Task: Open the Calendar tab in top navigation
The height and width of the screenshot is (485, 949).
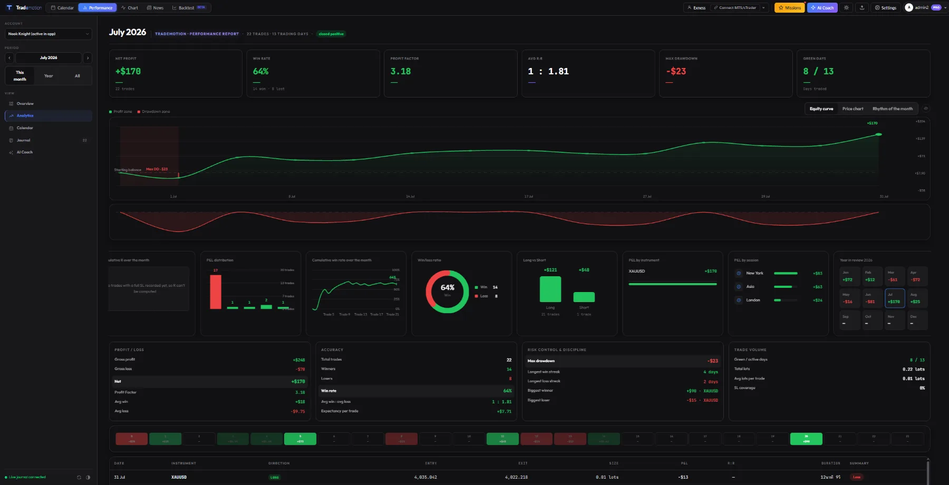Action: pyautogui.click(x=62, y=7)
